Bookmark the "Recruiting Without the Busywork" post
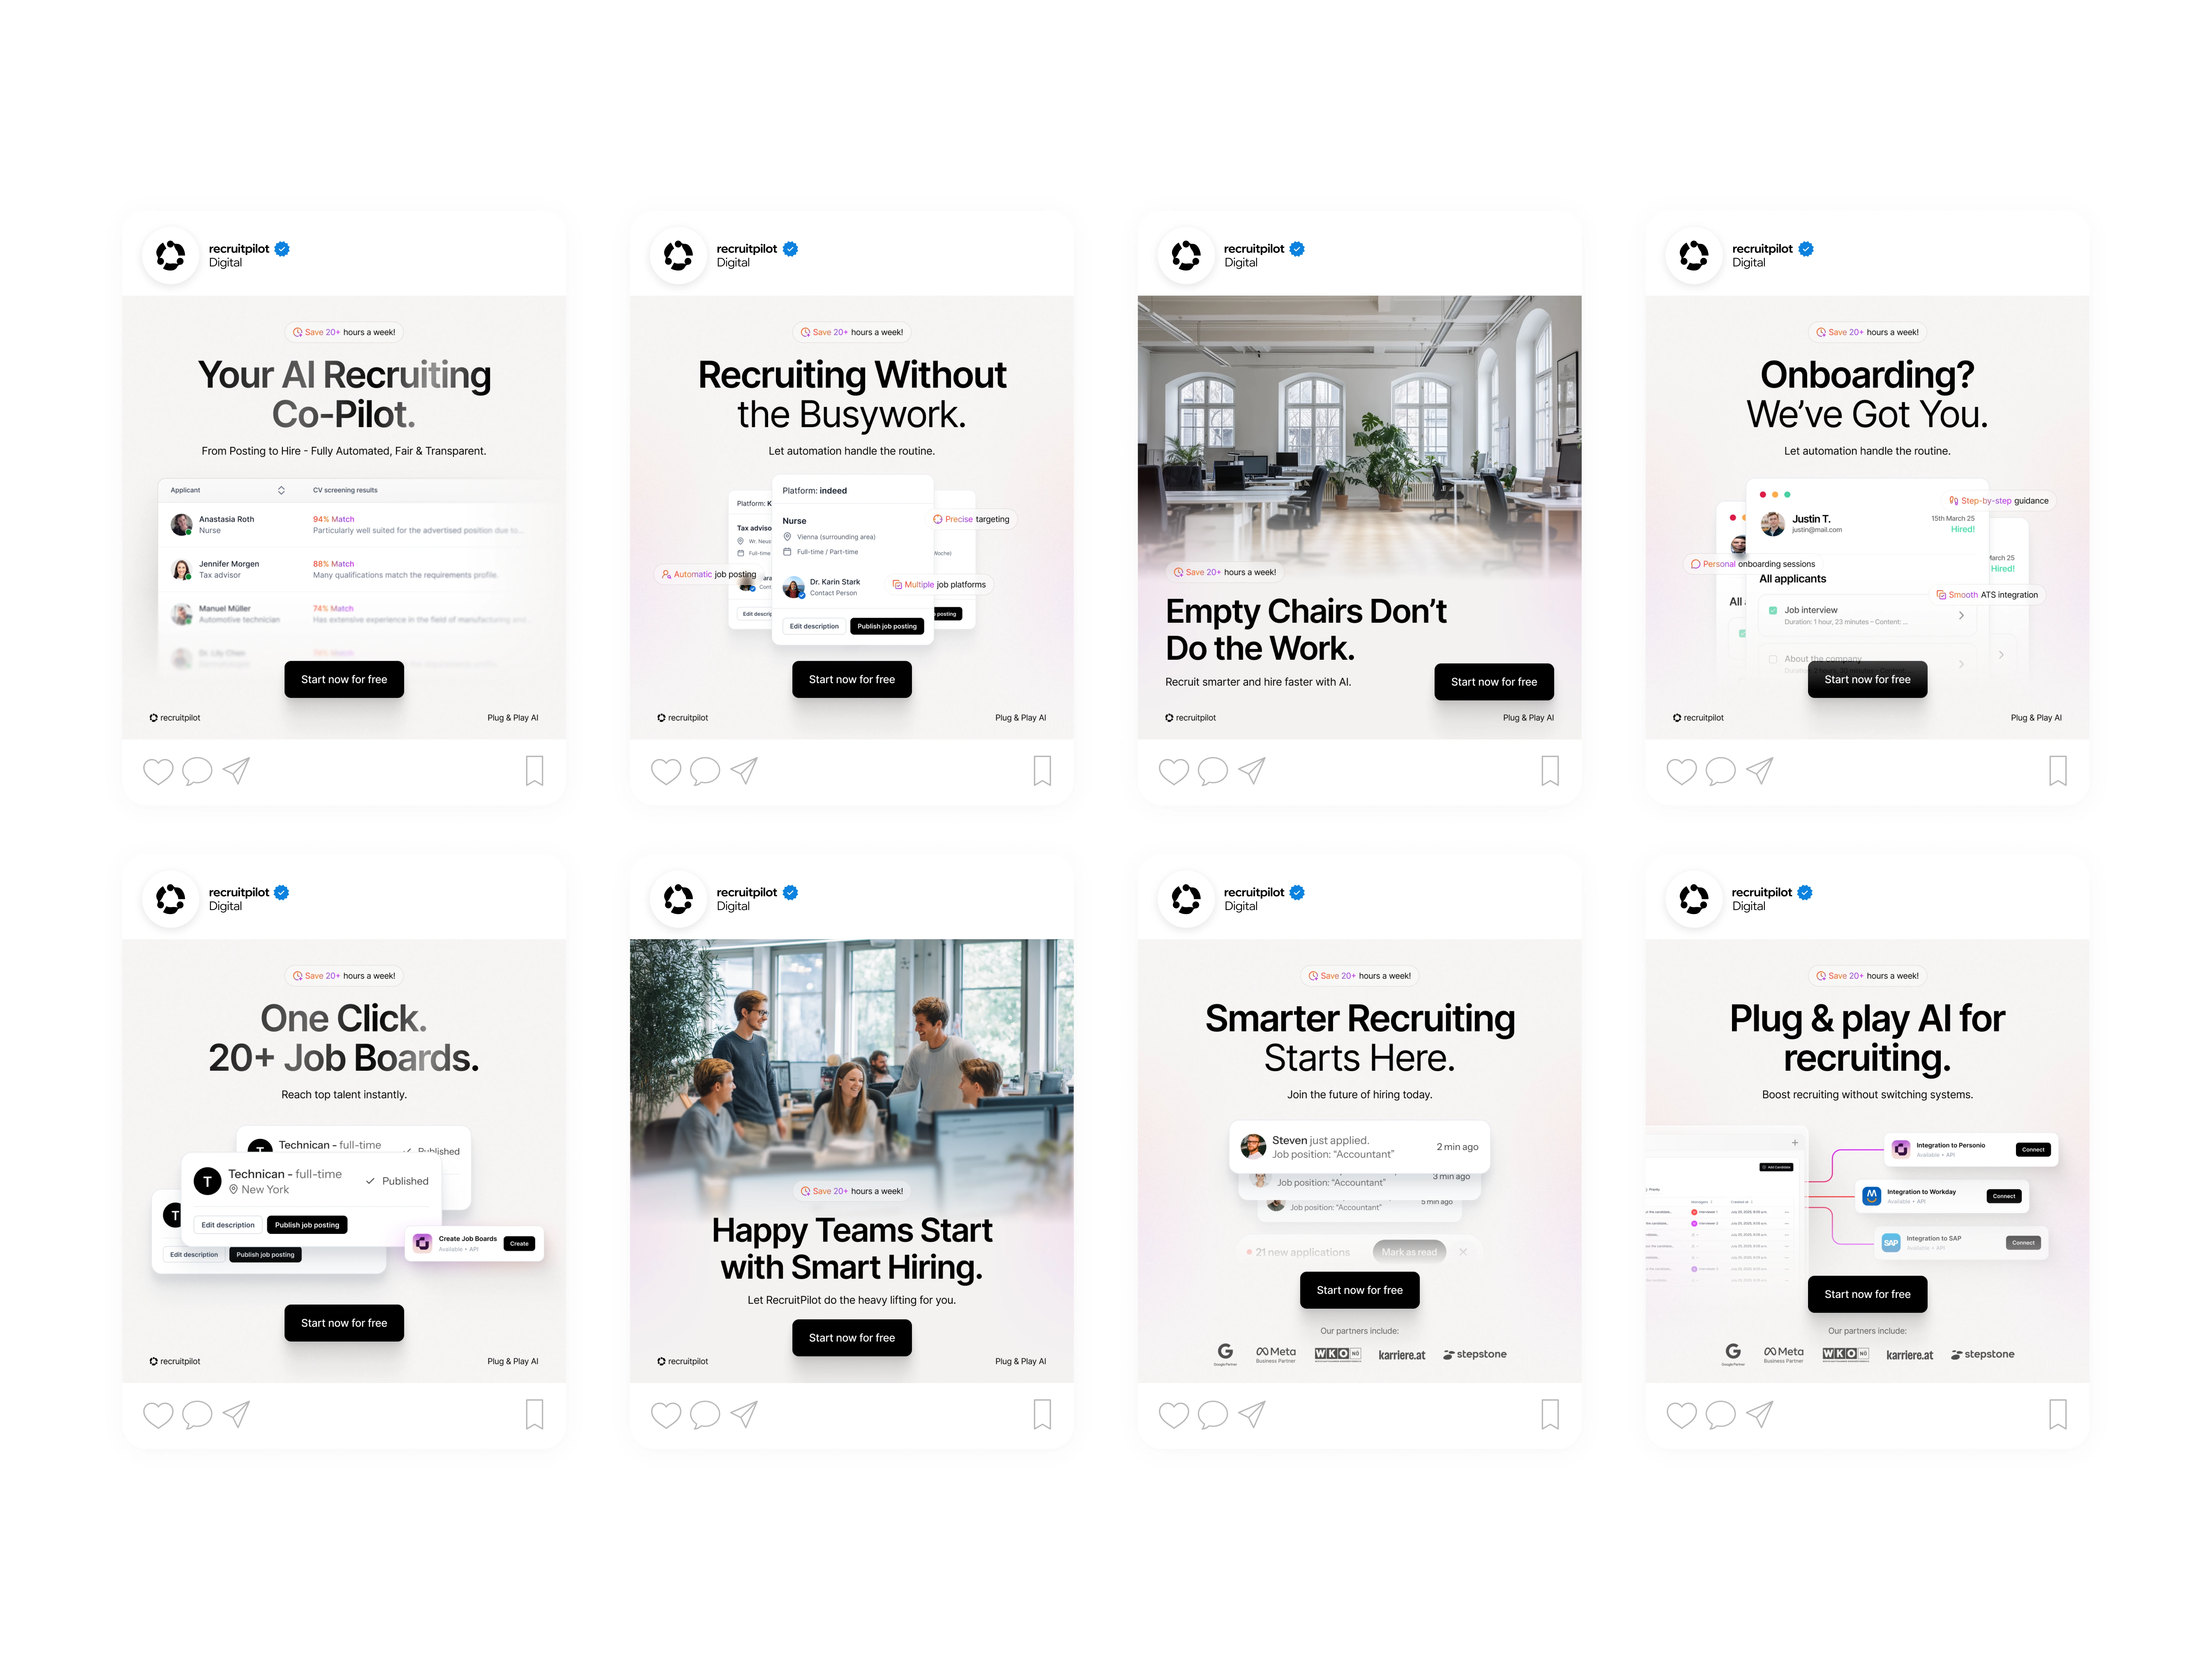Screen dimensions: 2212x1659 click(1042, 771)
